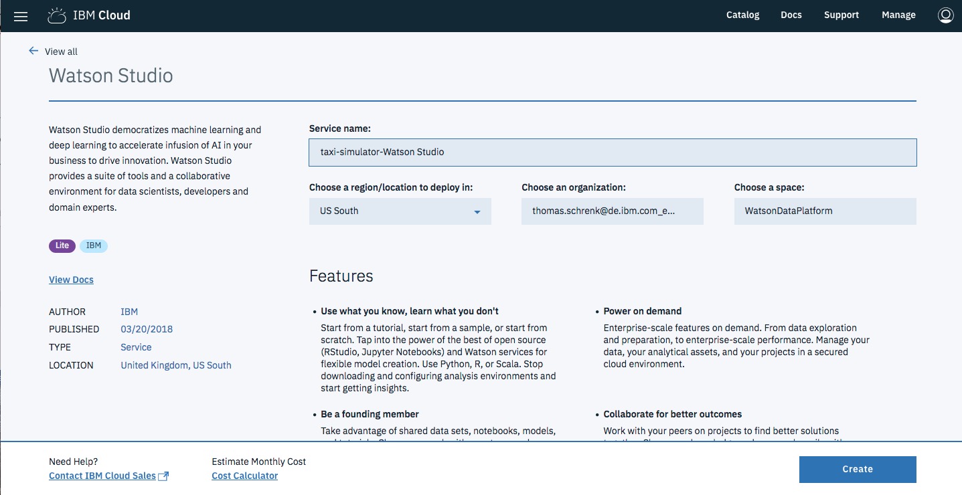Click the 'Need Help?' label
This screenshot has height=495, width=962.
74,462
